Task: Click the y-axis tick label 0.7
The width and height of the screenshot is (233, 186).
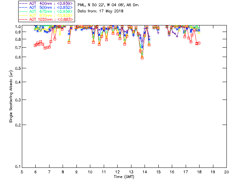Action: [x=18, y=48]
